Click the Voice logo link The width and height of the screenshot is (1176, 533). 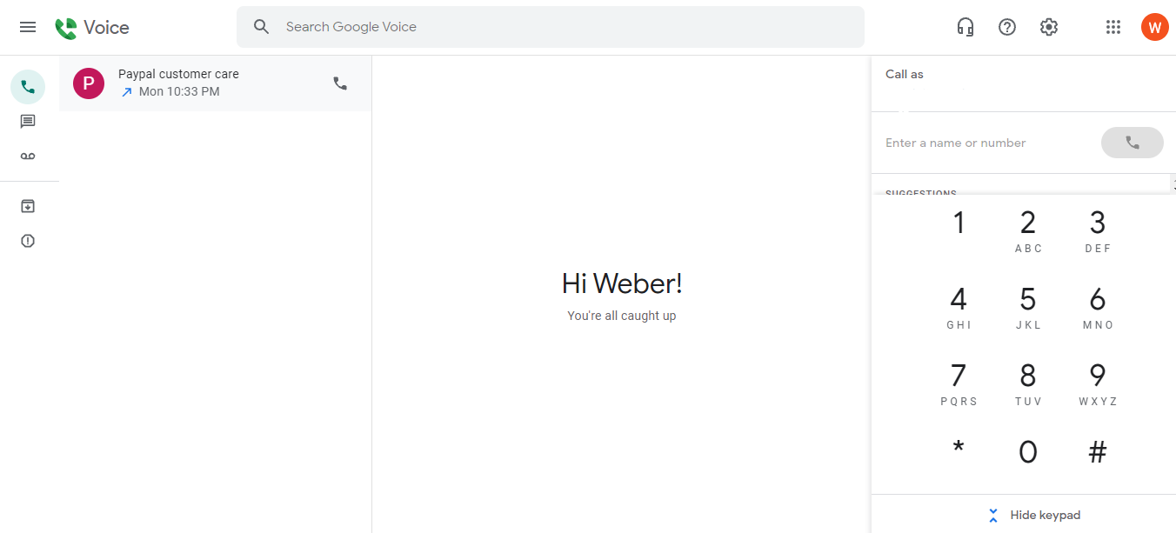(x=92, y=28)
